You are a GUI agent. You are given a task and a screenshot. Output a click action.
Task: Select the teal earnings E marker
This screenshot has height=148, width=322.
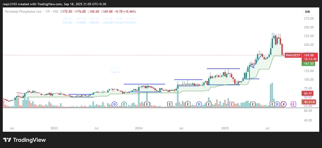[124, 104]
